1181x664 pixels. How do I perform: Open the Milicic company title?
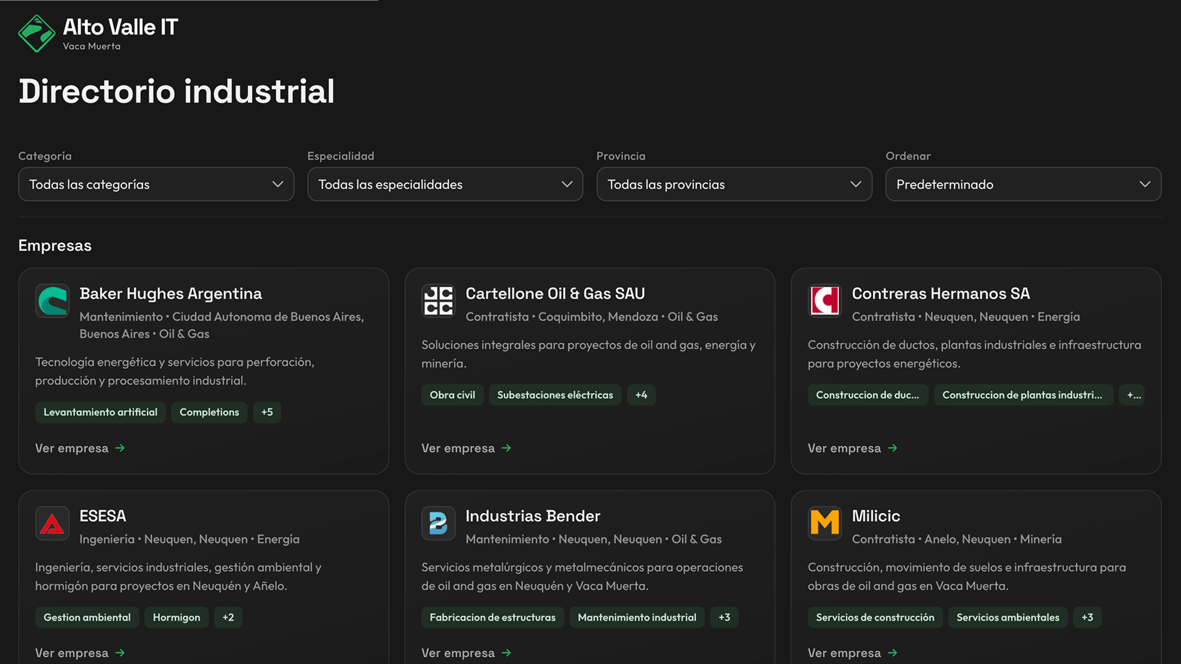pos(876,516)
